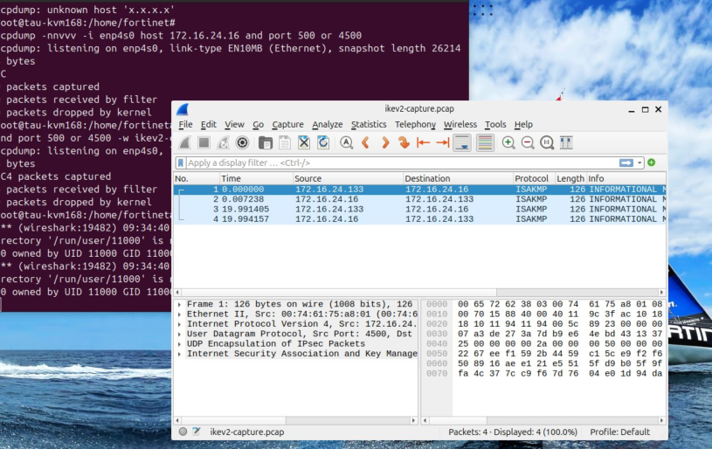Select packet 3 at time 19.991405
The image size is (712, 449).
click(420, 210)
